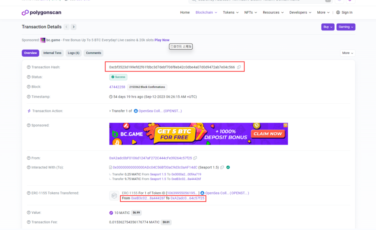Viewport: 376px width, 230px height.
Task: Open ERC-1155 To address 0xA2adc0...64c57f25
Action: coord(187,198)
